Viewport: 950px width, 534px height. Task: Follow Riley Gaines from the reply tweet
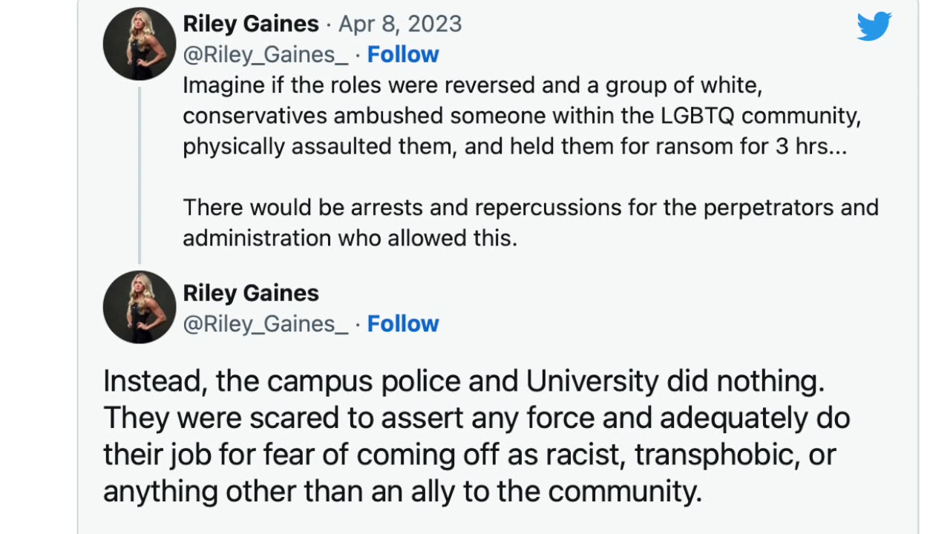click(x=403, y=324)
